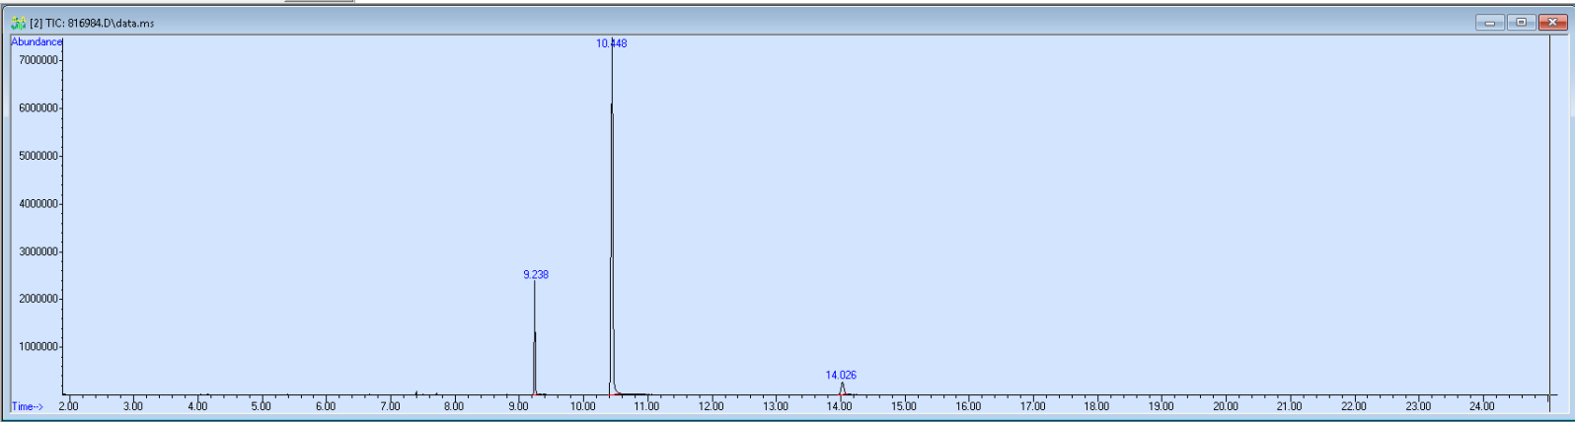Click the Time--> axis label
1575x422 pixels.
coord(28,406)
